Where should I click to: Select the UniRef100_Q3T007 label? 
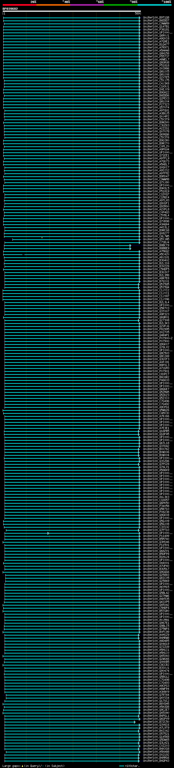156,311
